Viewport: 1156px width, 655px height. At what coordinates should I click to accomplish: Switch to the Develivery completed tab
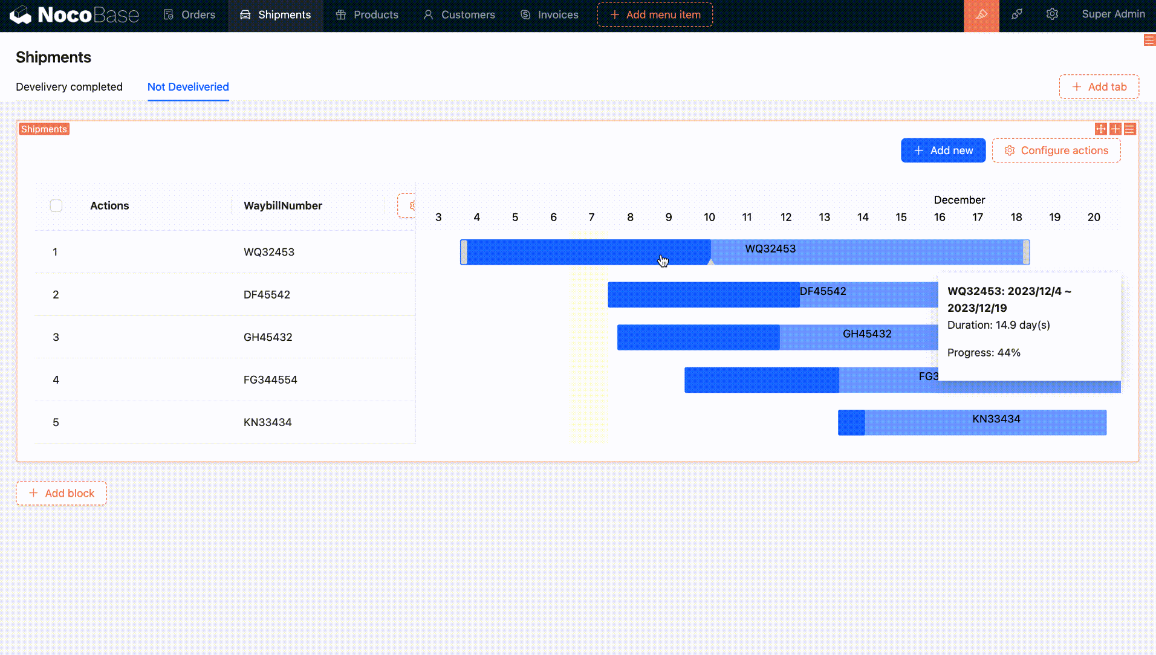(69, 87)
